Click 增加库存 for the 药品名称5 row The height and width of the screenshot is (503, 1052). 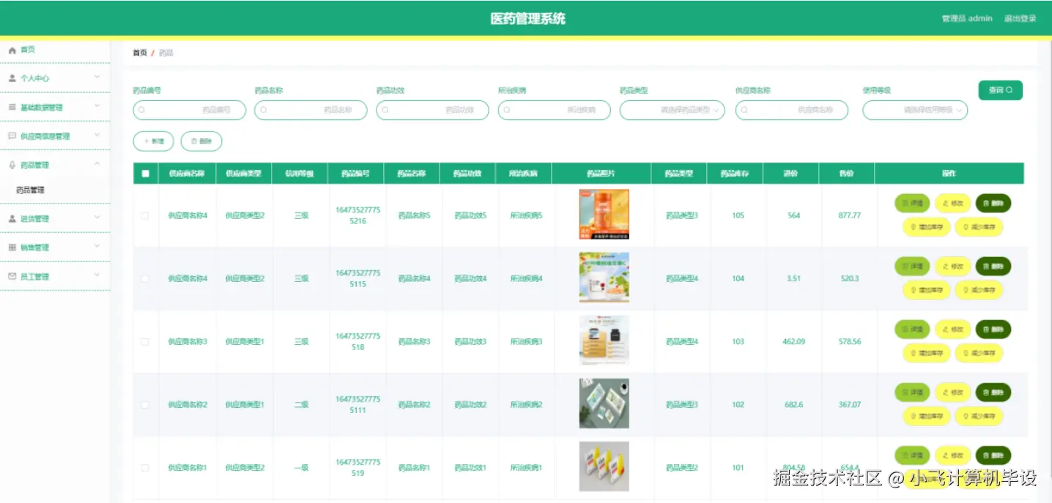pyautogui.click(x=926, y=228)
